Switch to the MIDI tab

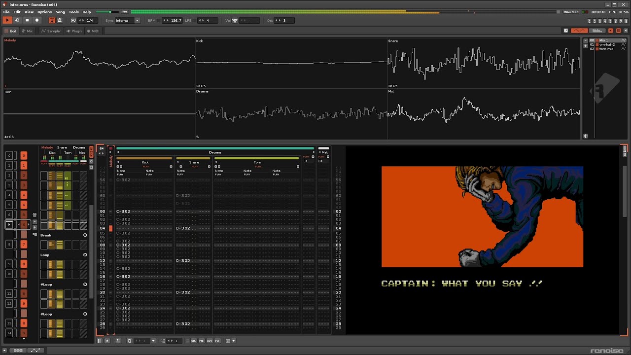(x=93, y=31)
